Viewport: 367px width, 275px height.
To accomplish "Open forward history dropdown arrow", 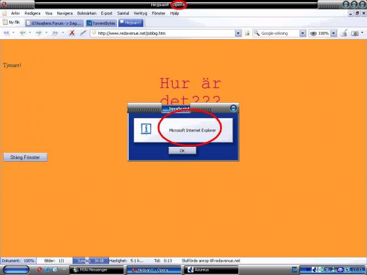I will (46, 32).
